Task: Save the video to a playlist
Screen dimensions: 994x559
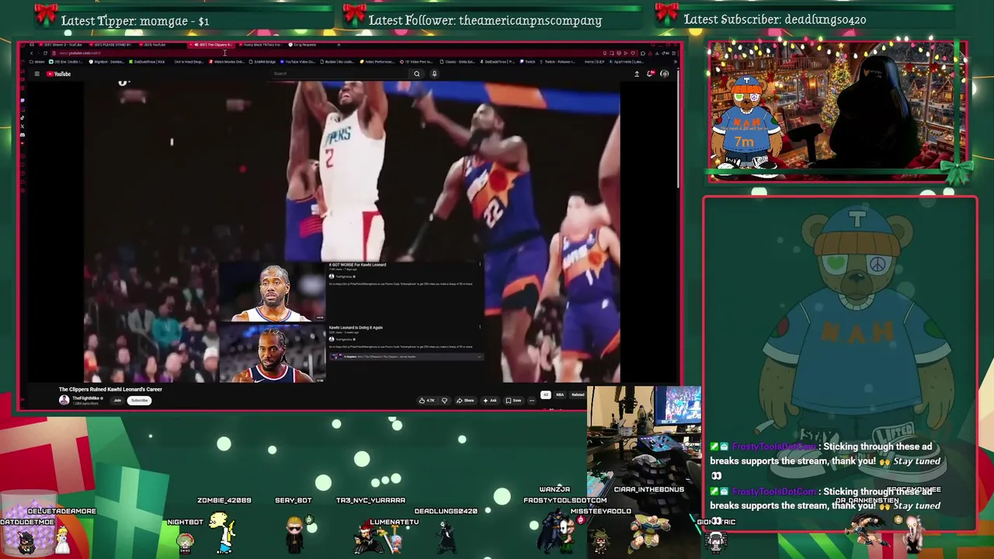Action: (x=513, y=401)
